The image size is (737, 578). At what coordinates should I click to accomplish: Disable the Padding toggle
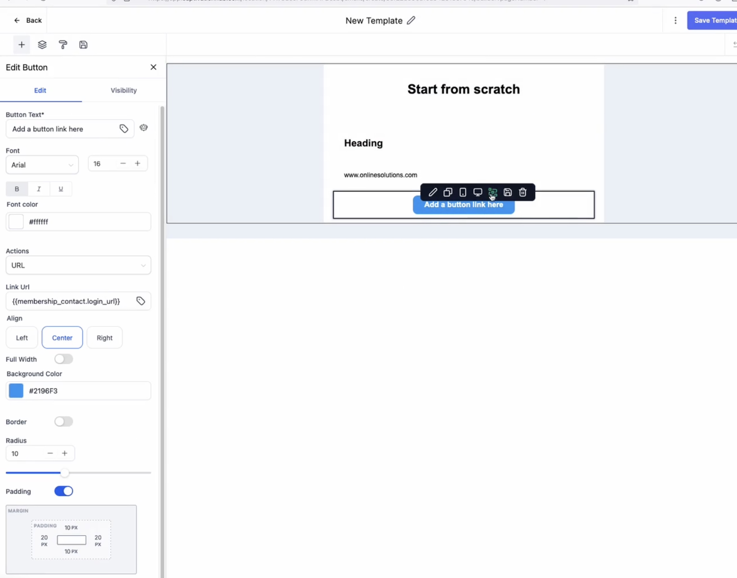(64, 491)
